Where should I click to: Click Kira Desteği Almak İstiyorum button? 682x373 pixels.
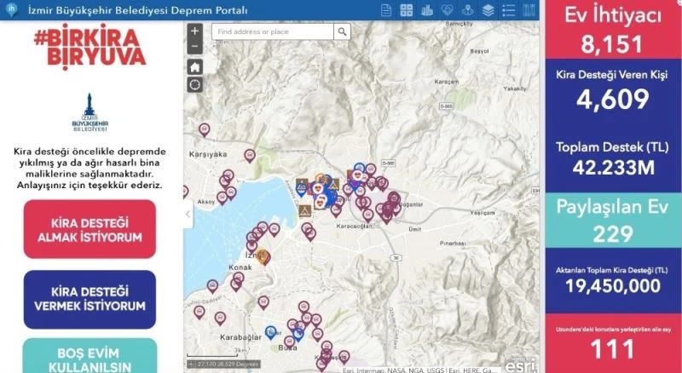pos(90,229)
